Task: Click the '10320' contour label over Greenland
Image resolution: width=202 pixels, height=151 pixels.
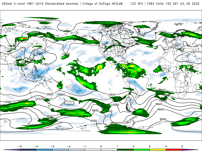Action: click(141, 34)
